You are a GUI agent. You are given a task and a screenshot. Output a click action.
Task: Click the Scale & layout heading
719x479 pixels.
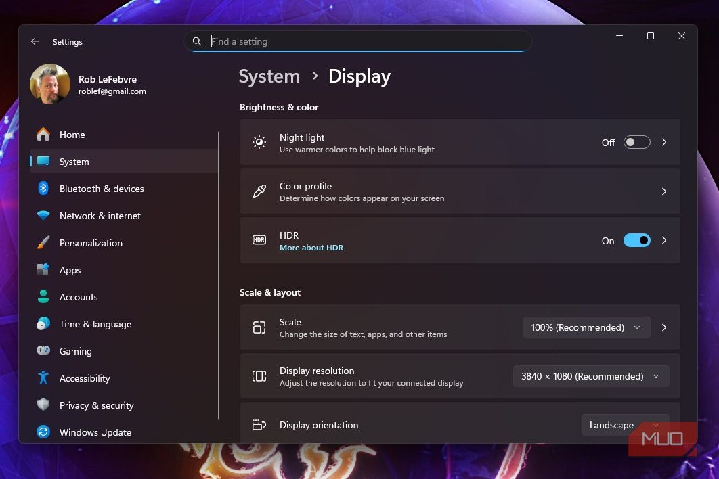(270, 292)
